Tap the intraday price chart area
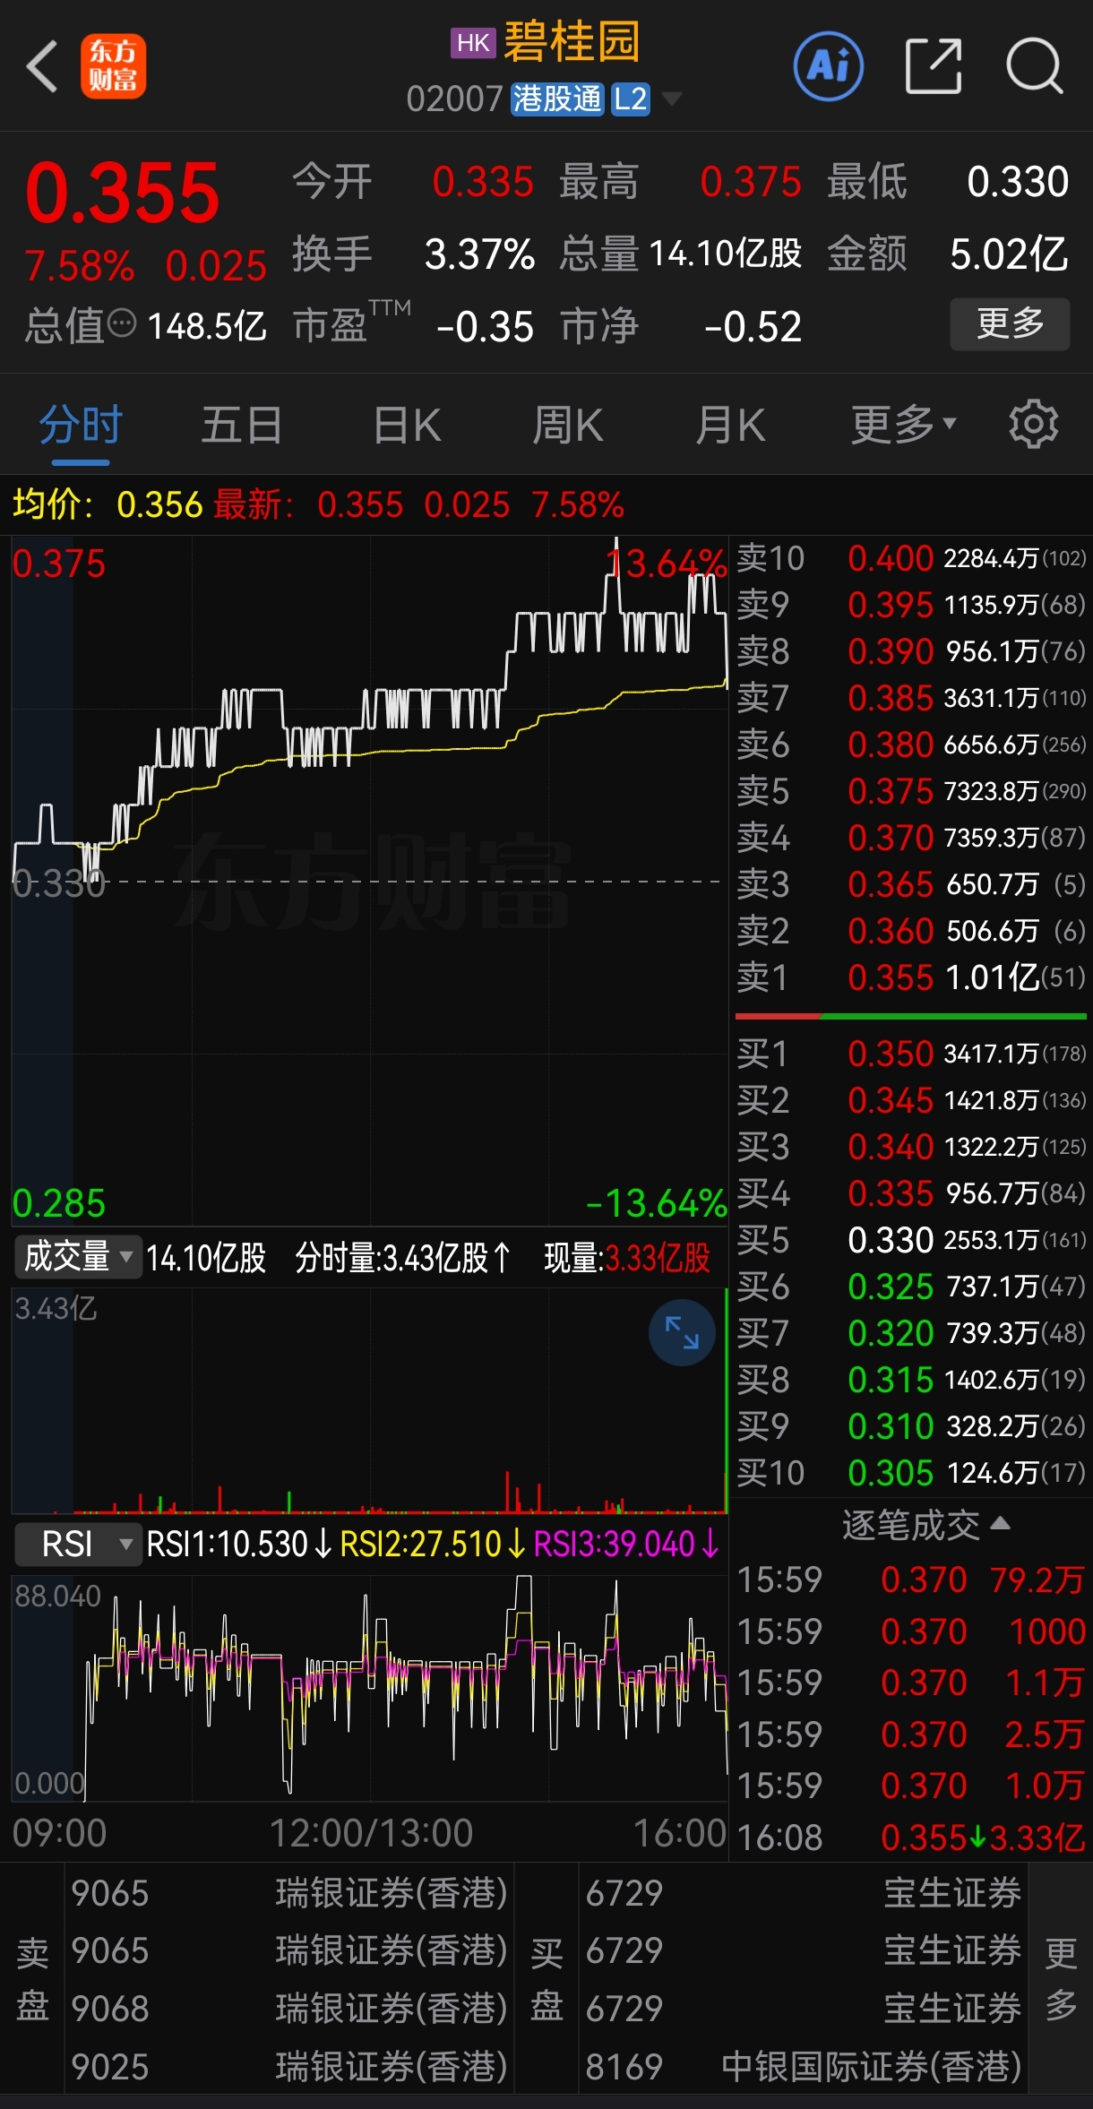Screen dimensions: 1093x2109 [369, 881]
